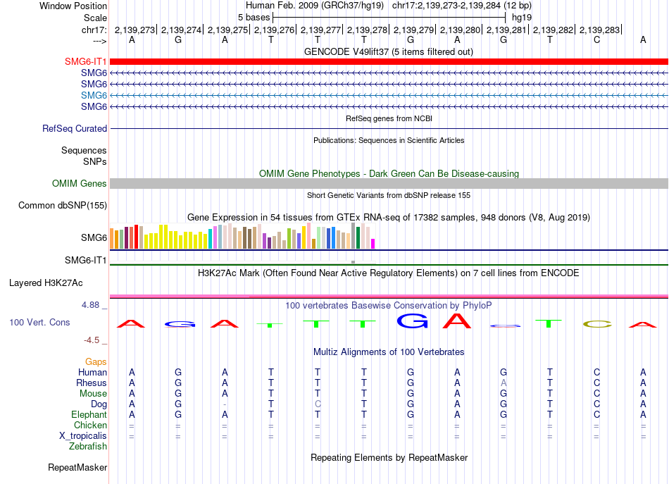Click position label 2,139,276

tap(275, 30)
